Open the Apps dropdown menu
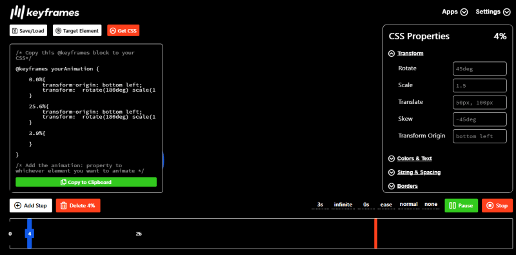 [x=455, y=12]
